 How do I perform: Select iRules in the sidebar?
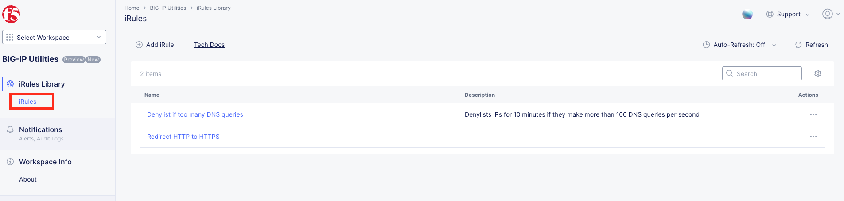tap(28, 102)
